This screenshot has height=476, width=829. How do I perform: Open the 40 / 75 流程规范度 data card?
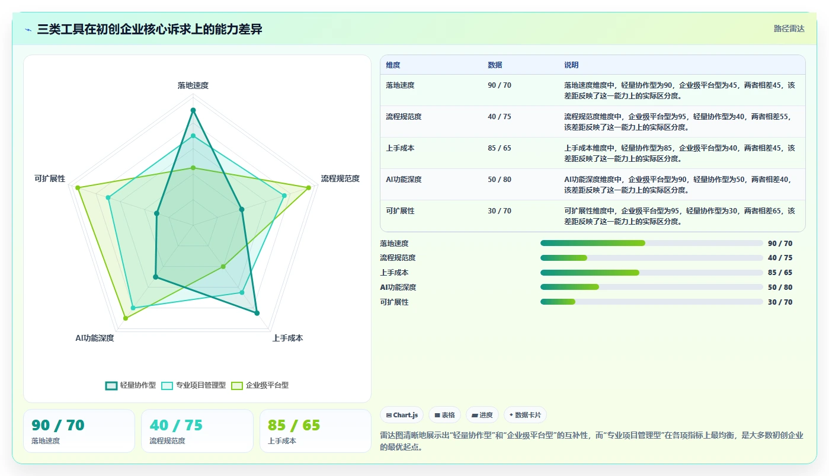pyautogui.click(x=197, y=431)
